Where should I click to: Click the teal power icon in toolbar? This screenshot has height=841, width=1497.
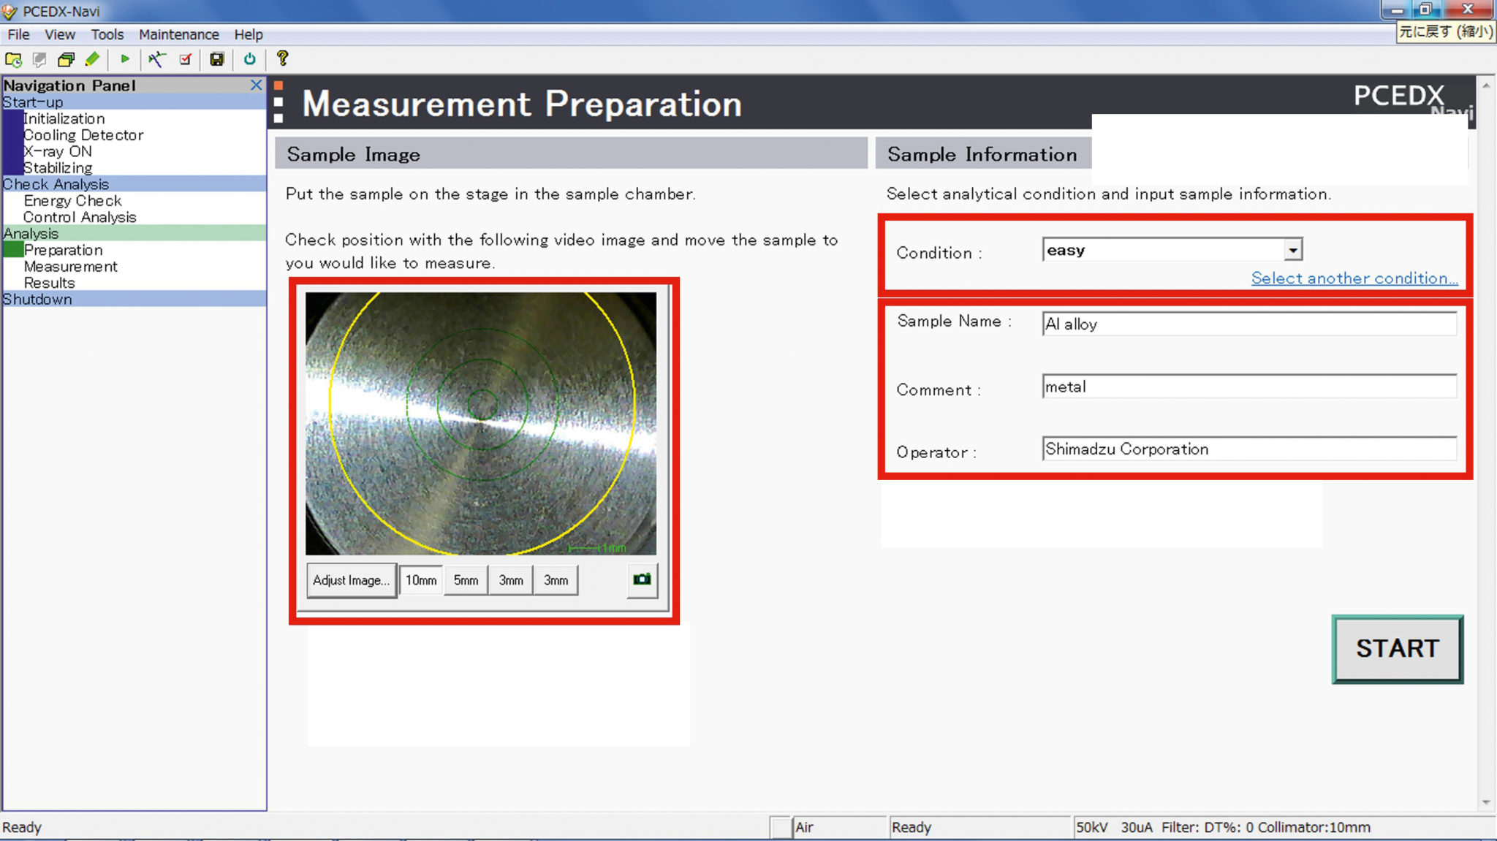tap(250, 59)
